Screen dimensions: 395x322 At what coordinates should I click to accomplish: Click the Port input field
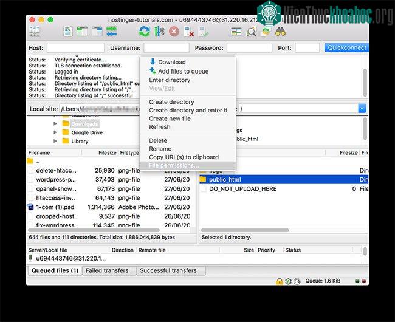click(x=307, y=47)
